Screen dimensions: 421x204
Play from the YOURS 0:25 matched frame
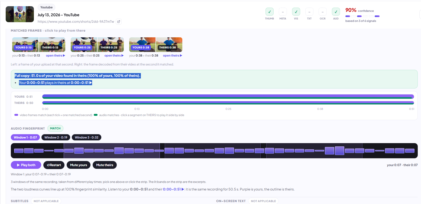[x=84, y=45]
